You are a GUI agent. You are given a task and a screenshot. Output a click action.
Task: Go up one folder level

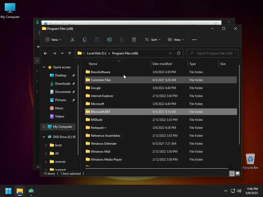tap(70, 53)
